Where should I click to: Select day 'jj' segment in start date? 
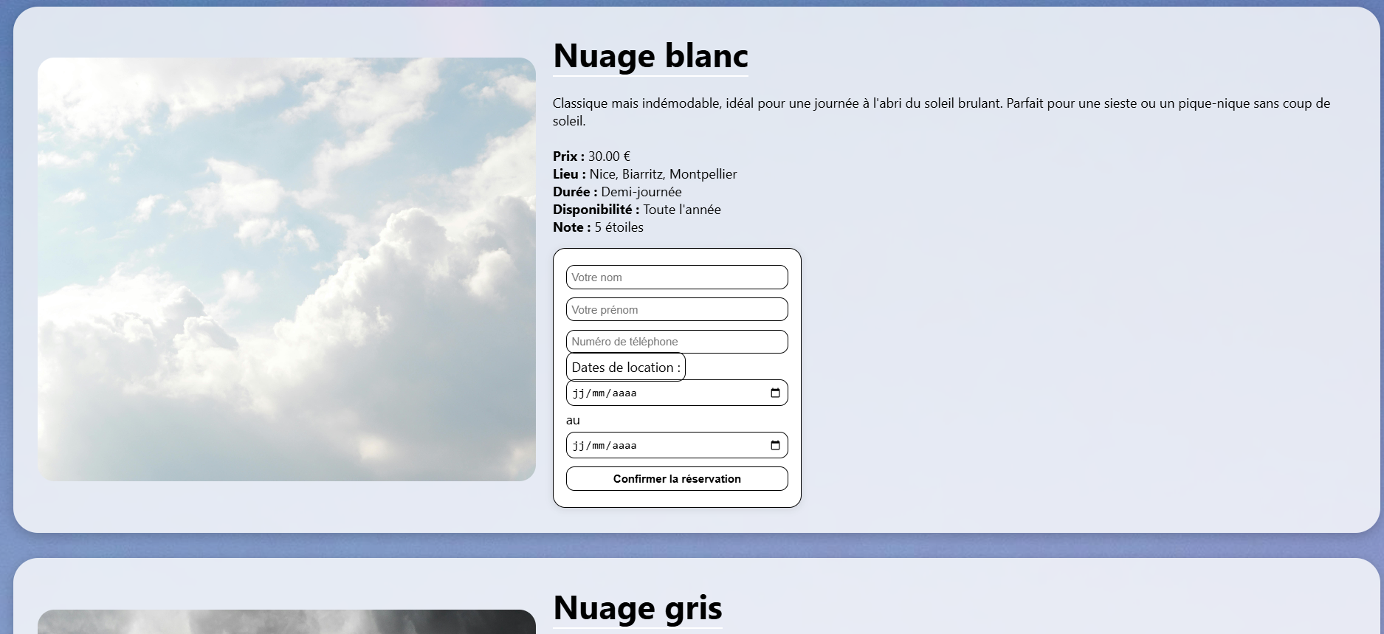coord(578,393)
